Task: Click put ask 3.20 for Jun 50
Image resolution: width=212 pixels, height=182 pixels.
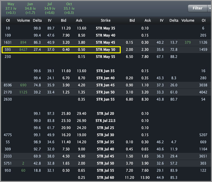Action: coord(145,92)
